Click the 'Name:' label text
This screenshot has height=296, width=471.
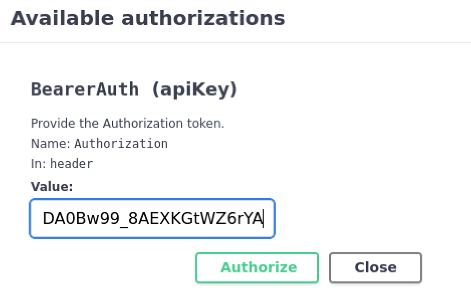coord(51,143)
